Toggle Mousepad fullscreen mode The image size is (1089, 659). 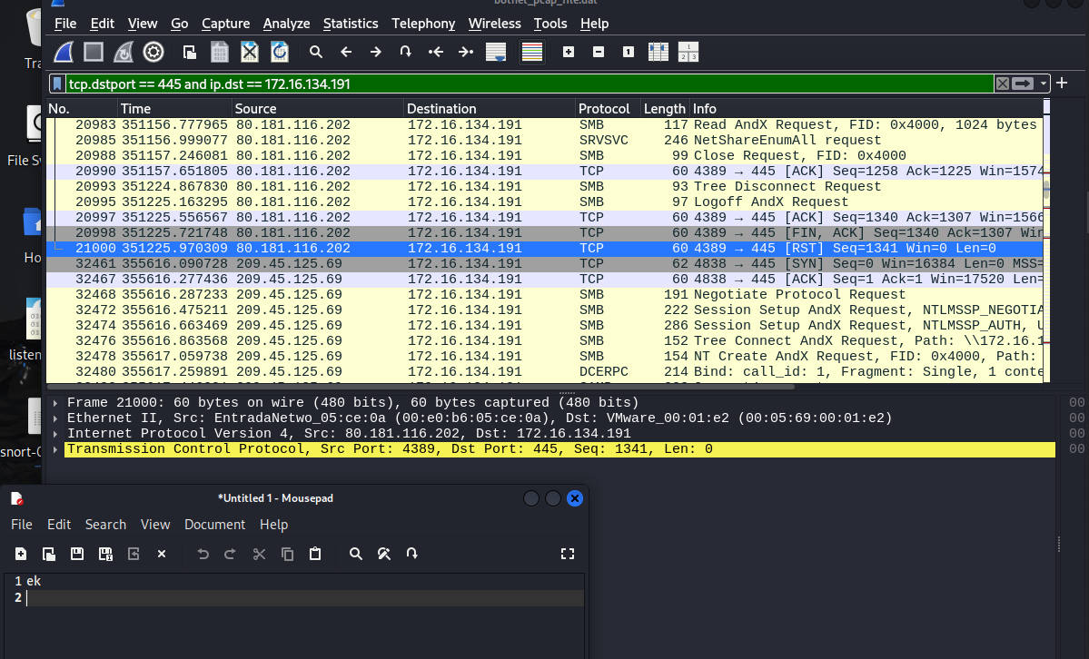click(568, 554)
